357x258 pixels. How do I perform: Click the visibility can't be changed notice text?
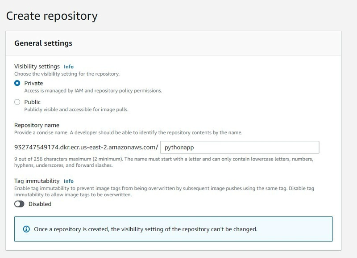point(146,229)
